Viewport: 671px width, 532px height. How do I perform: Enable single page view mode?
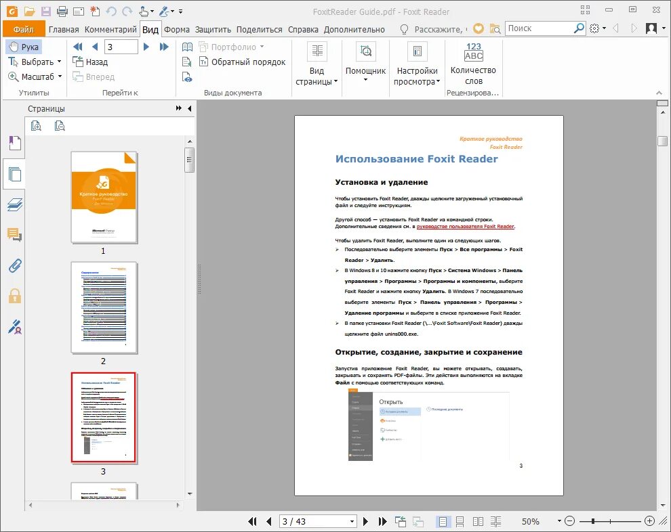[443, 521]
